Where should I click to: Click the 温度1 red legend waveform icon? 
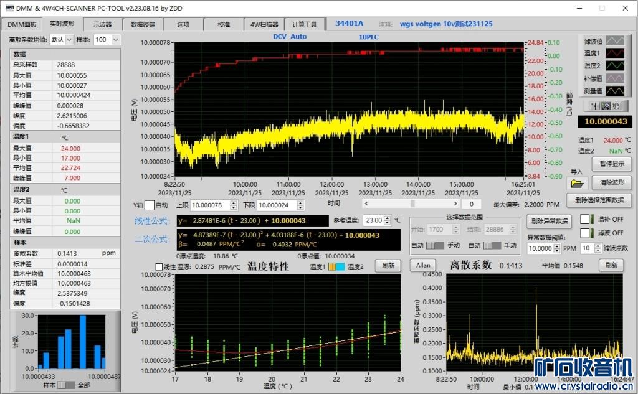click(616, 54)
